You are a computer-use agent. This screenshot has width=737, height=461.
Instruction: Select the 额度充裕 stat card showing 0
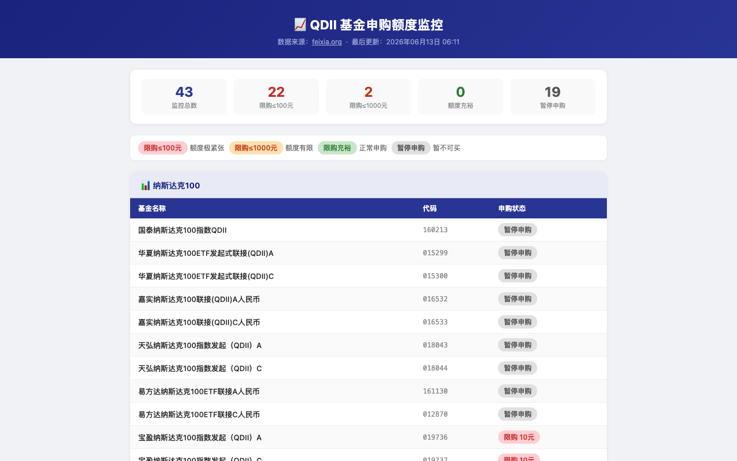tap(461, 97)
